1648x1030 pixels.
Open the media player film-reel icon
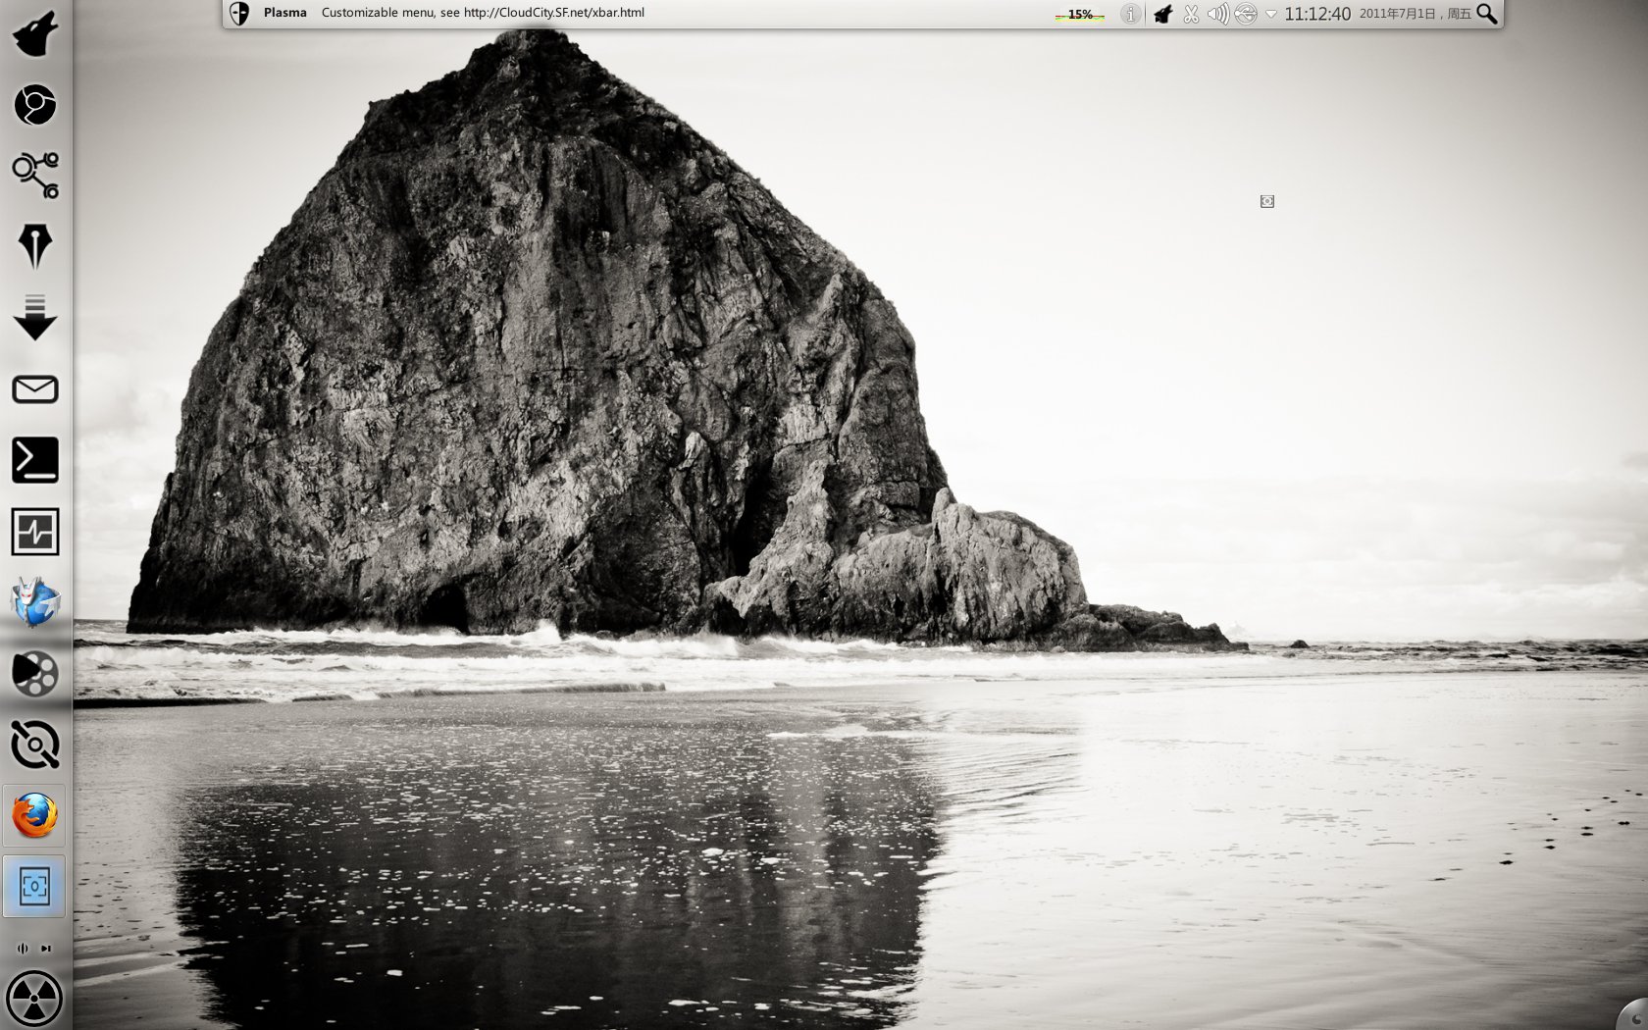(35, 674)
